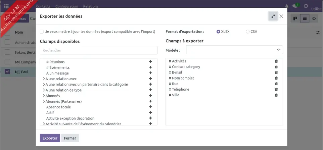Viewport: 323px width, 150px height.
Task: Open the apps grid menu
Action: click(6, 6)
